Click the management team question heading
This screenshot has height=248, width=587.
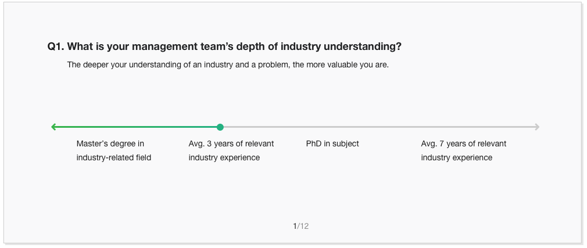coord(224,46)
